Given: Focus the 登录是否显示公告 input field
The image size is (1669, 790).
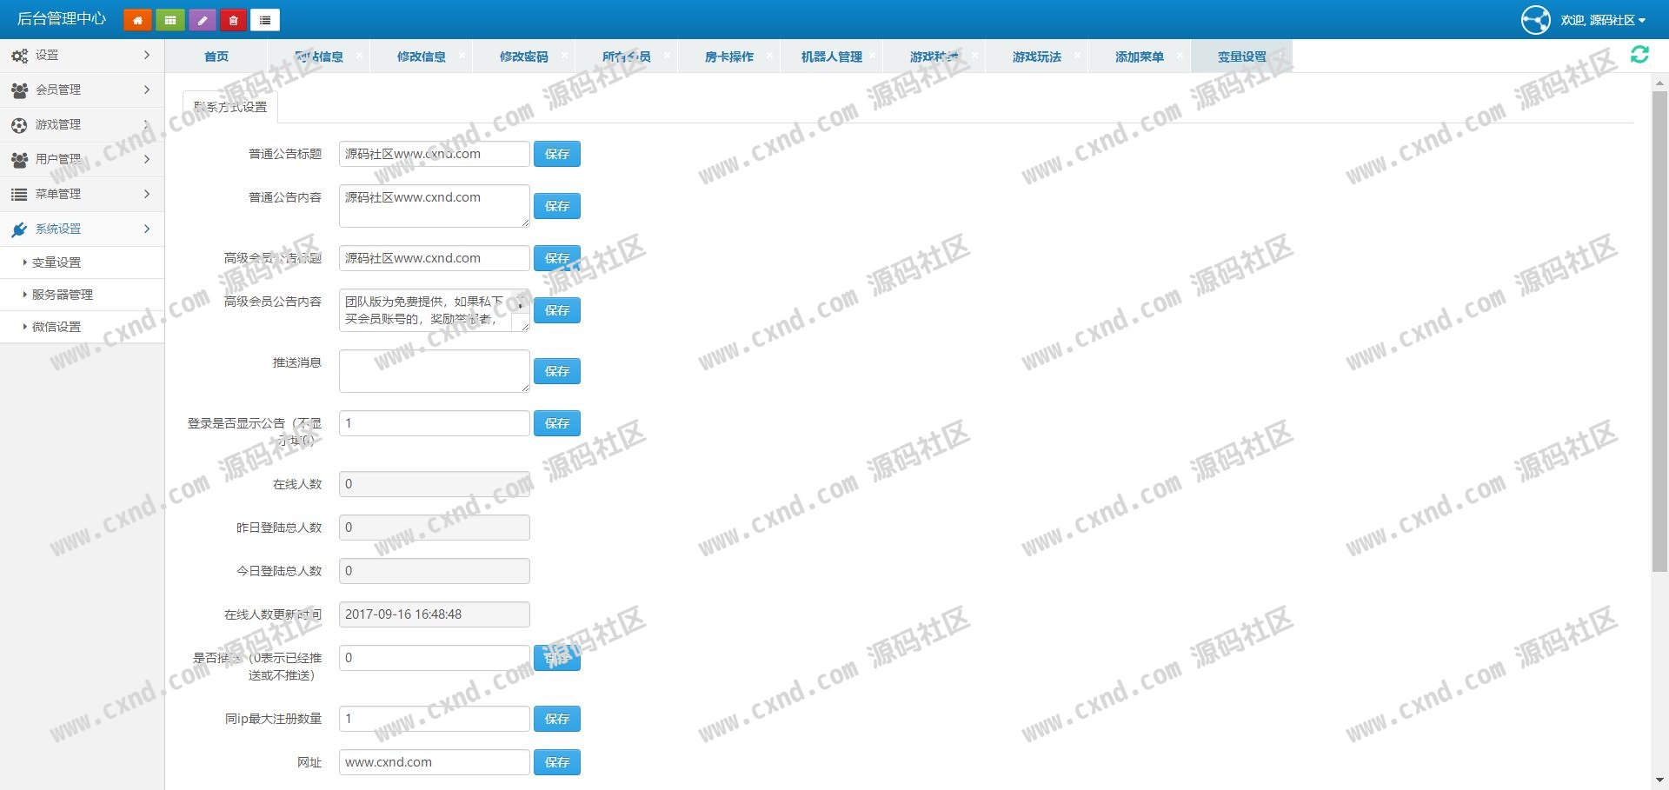Looking at the screenshot, I should (x=435, y=423).
